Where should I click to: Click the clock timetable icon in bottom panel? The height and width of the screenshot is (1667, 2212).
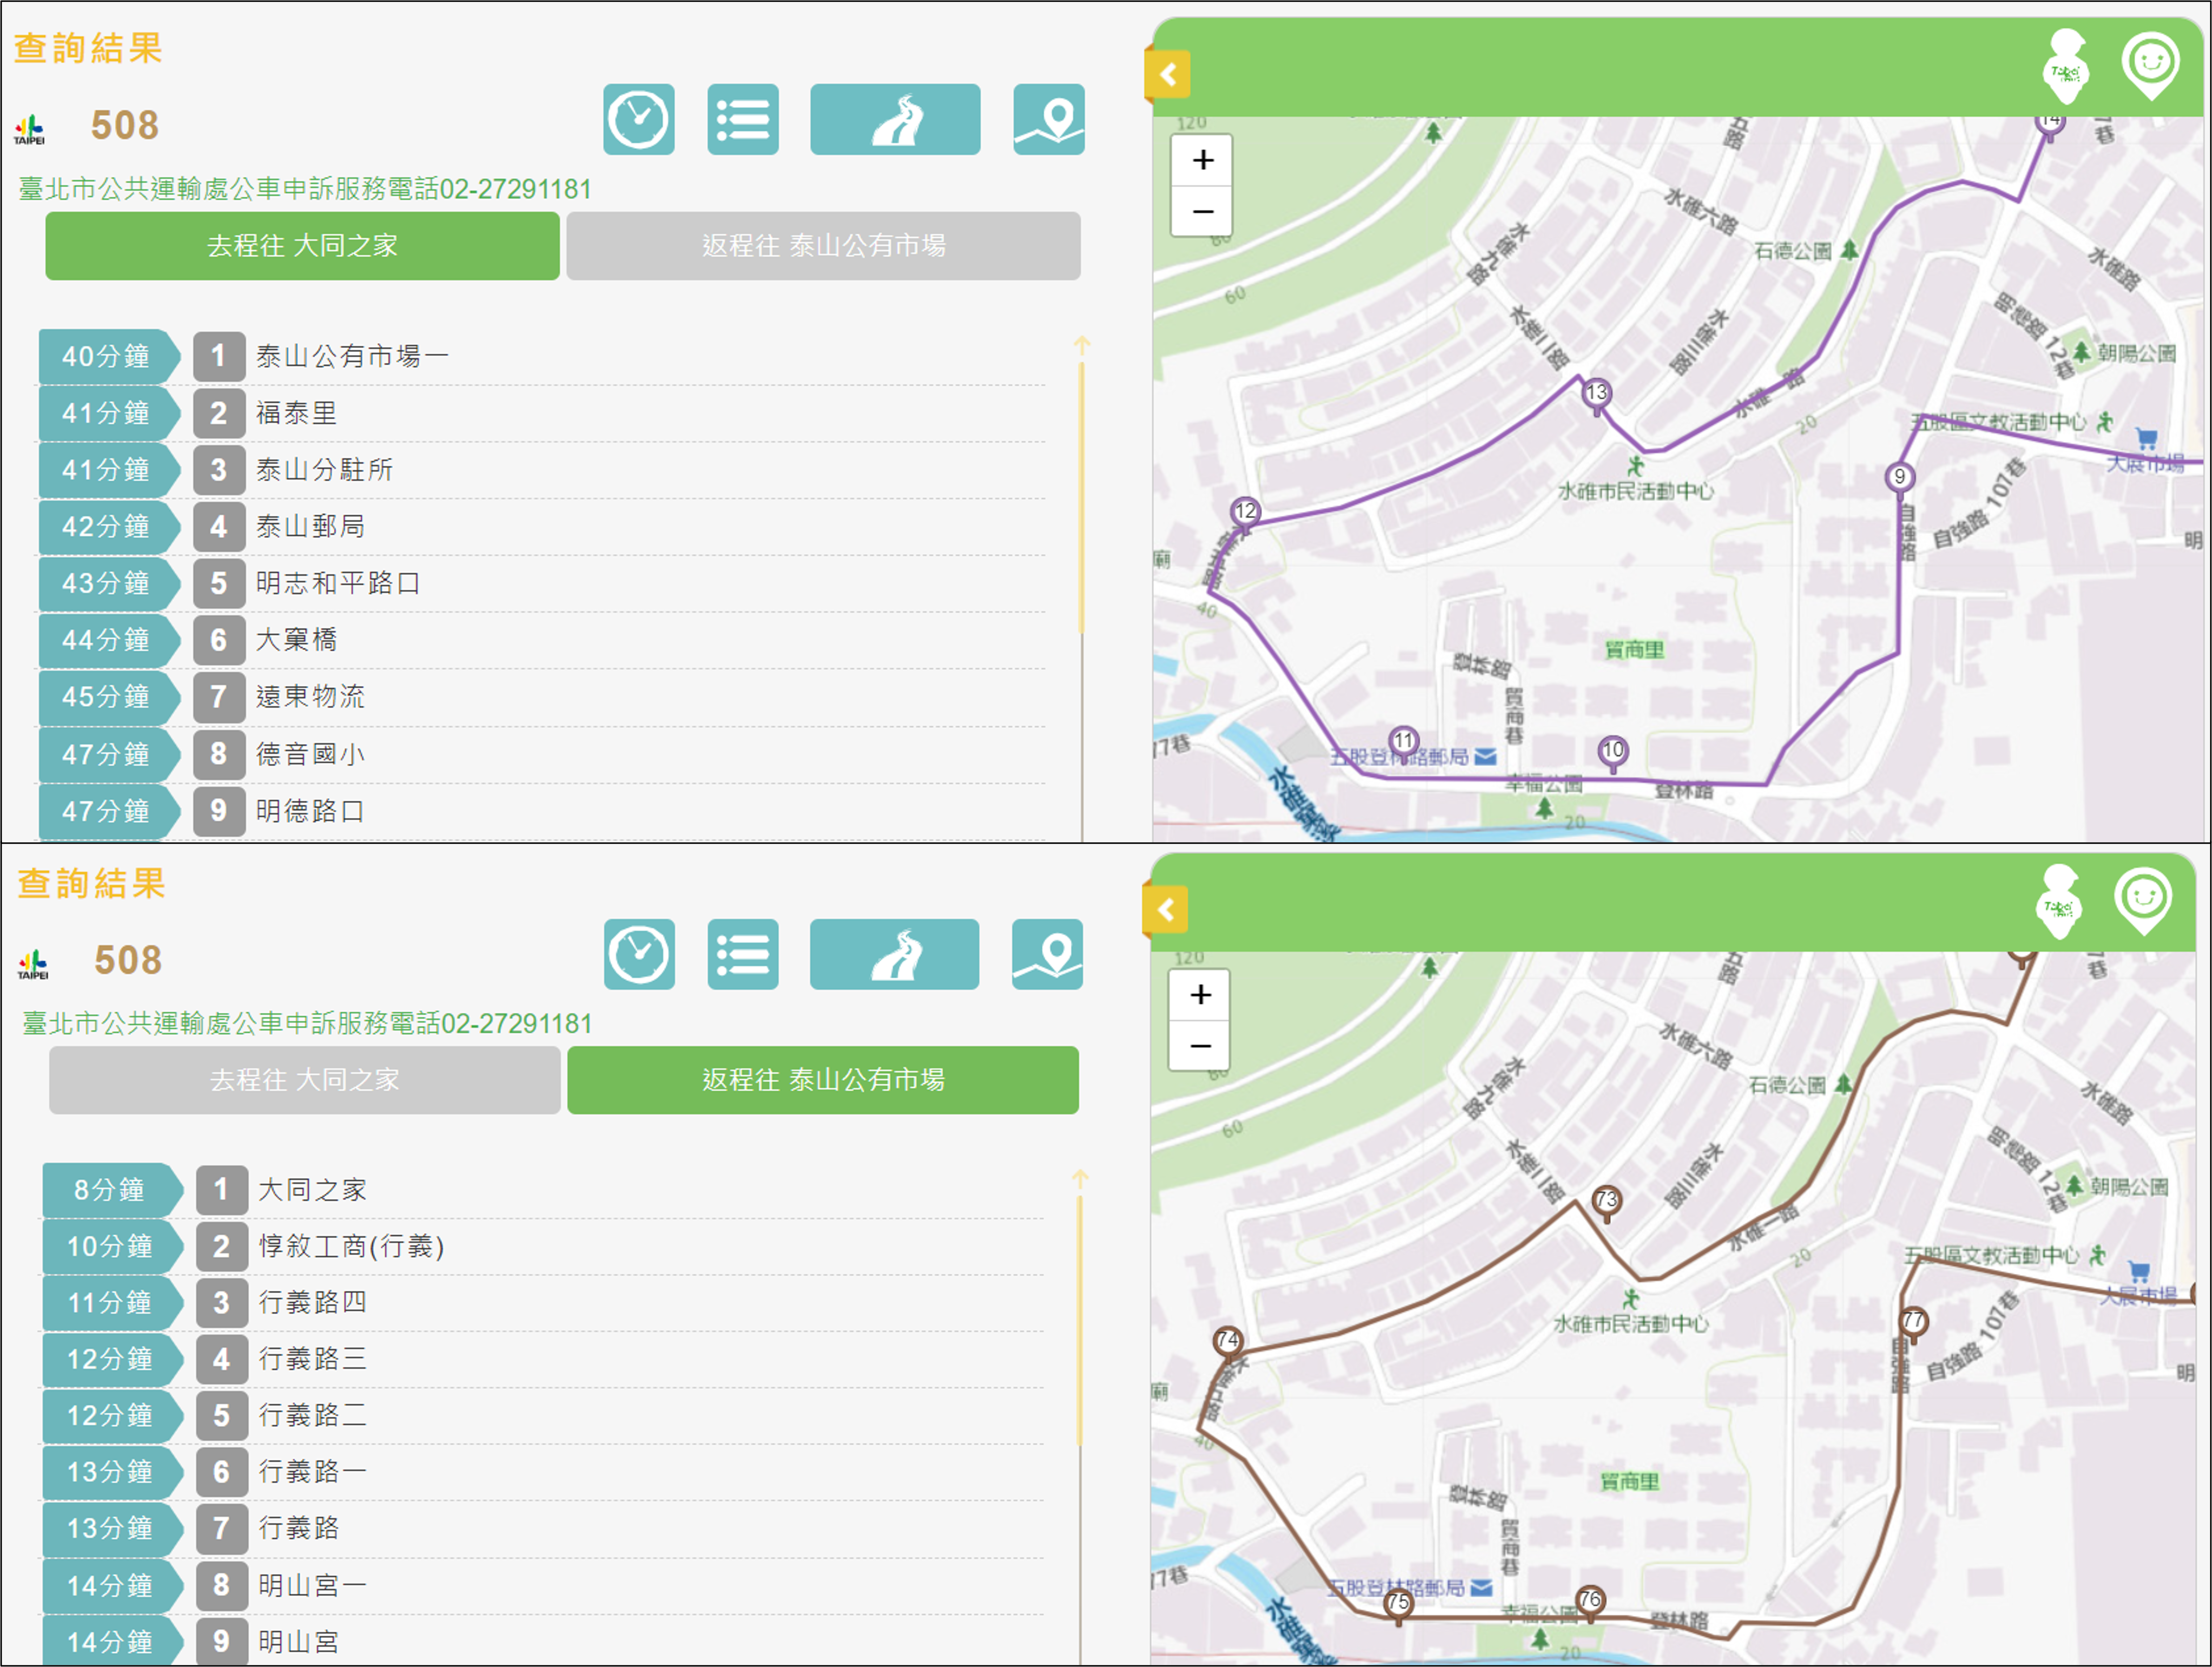tap(639, 955)
